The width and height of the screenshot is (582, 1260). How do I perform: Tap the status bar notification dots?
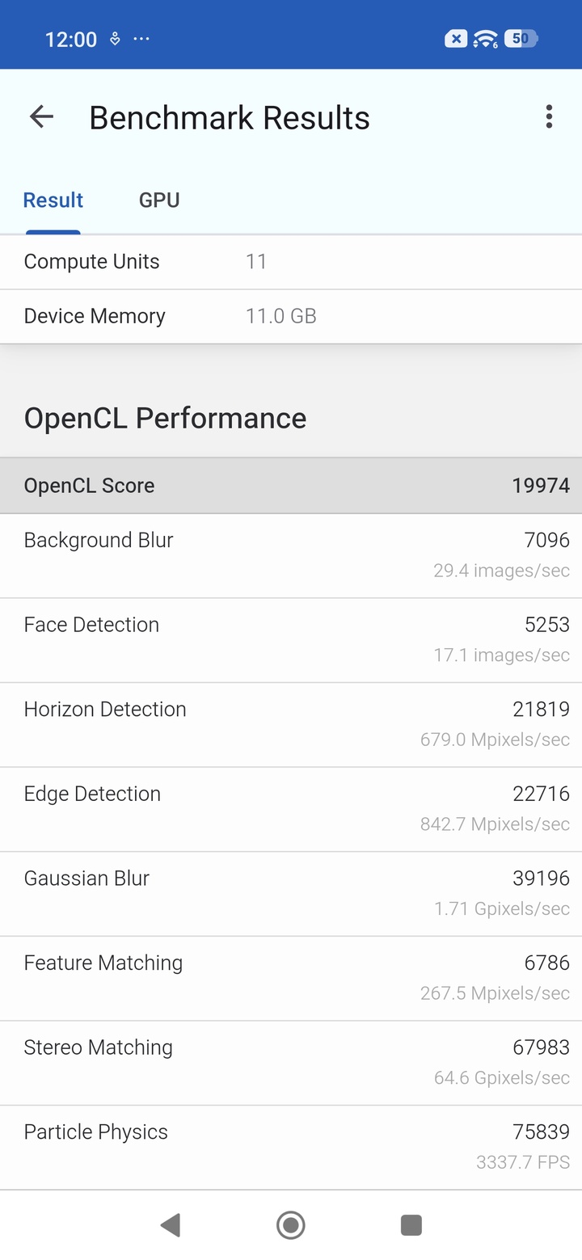141,39
